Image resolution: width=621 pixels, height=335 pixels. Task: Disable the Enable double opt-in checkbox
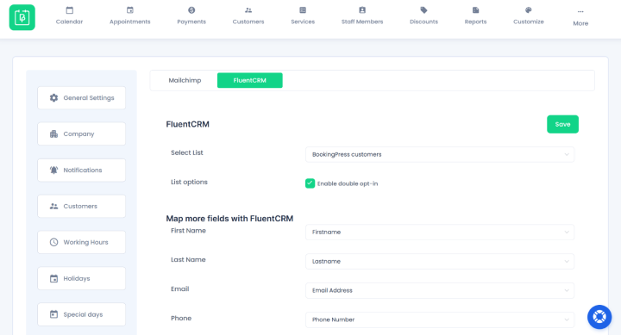[310, 183]
